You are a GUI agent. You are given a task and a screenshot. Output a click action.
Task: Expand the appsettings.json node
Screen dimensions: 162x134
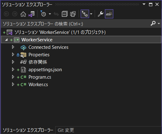(13, 70)
